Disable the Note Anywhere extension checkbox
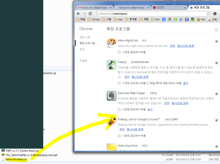The width and height of the screenshot is (220, 164). click(216, 146)
